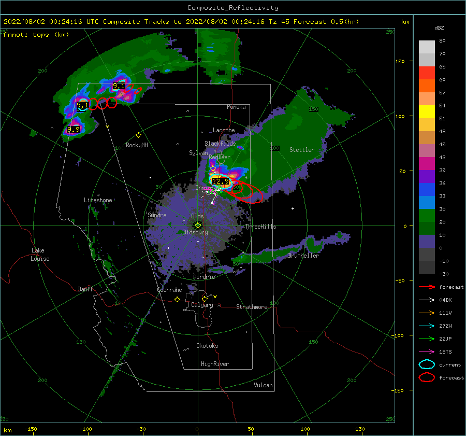Click the green 22JP track arrow
The image size is (466, 436).
[x=427, y=339]
